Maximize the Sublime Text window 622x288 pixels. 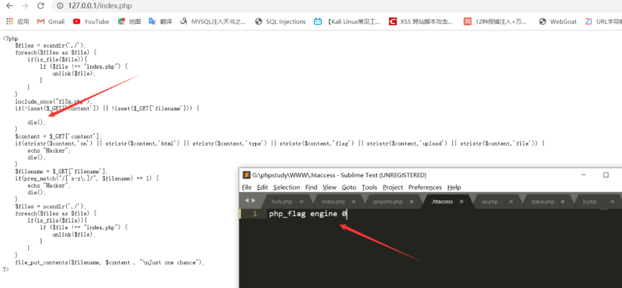(x=605, y=175)
